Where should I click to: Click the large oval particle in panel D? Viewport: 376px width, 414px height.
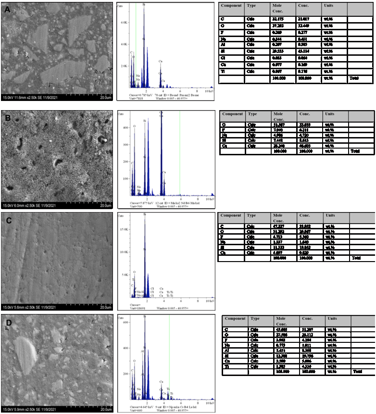pos(25,355)
